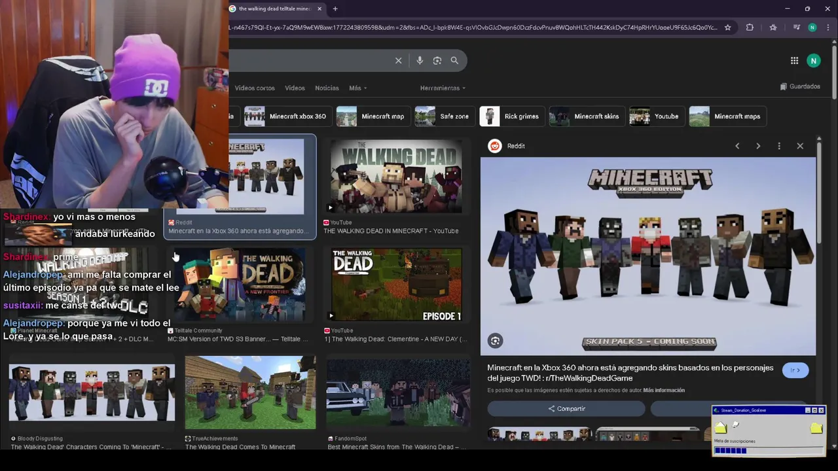
Task: Open Google Lens image search icon
Action: coord(437,60)
